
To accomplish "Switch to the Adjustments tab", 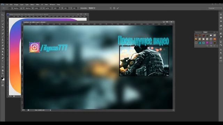I will 198,32.
